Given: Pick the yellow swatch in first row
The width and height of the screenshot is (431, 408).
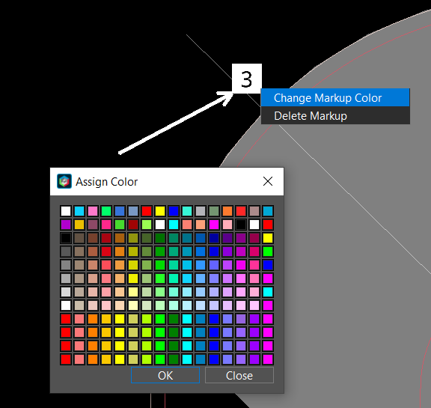Looking at the screenshot, I should point(160,211).
